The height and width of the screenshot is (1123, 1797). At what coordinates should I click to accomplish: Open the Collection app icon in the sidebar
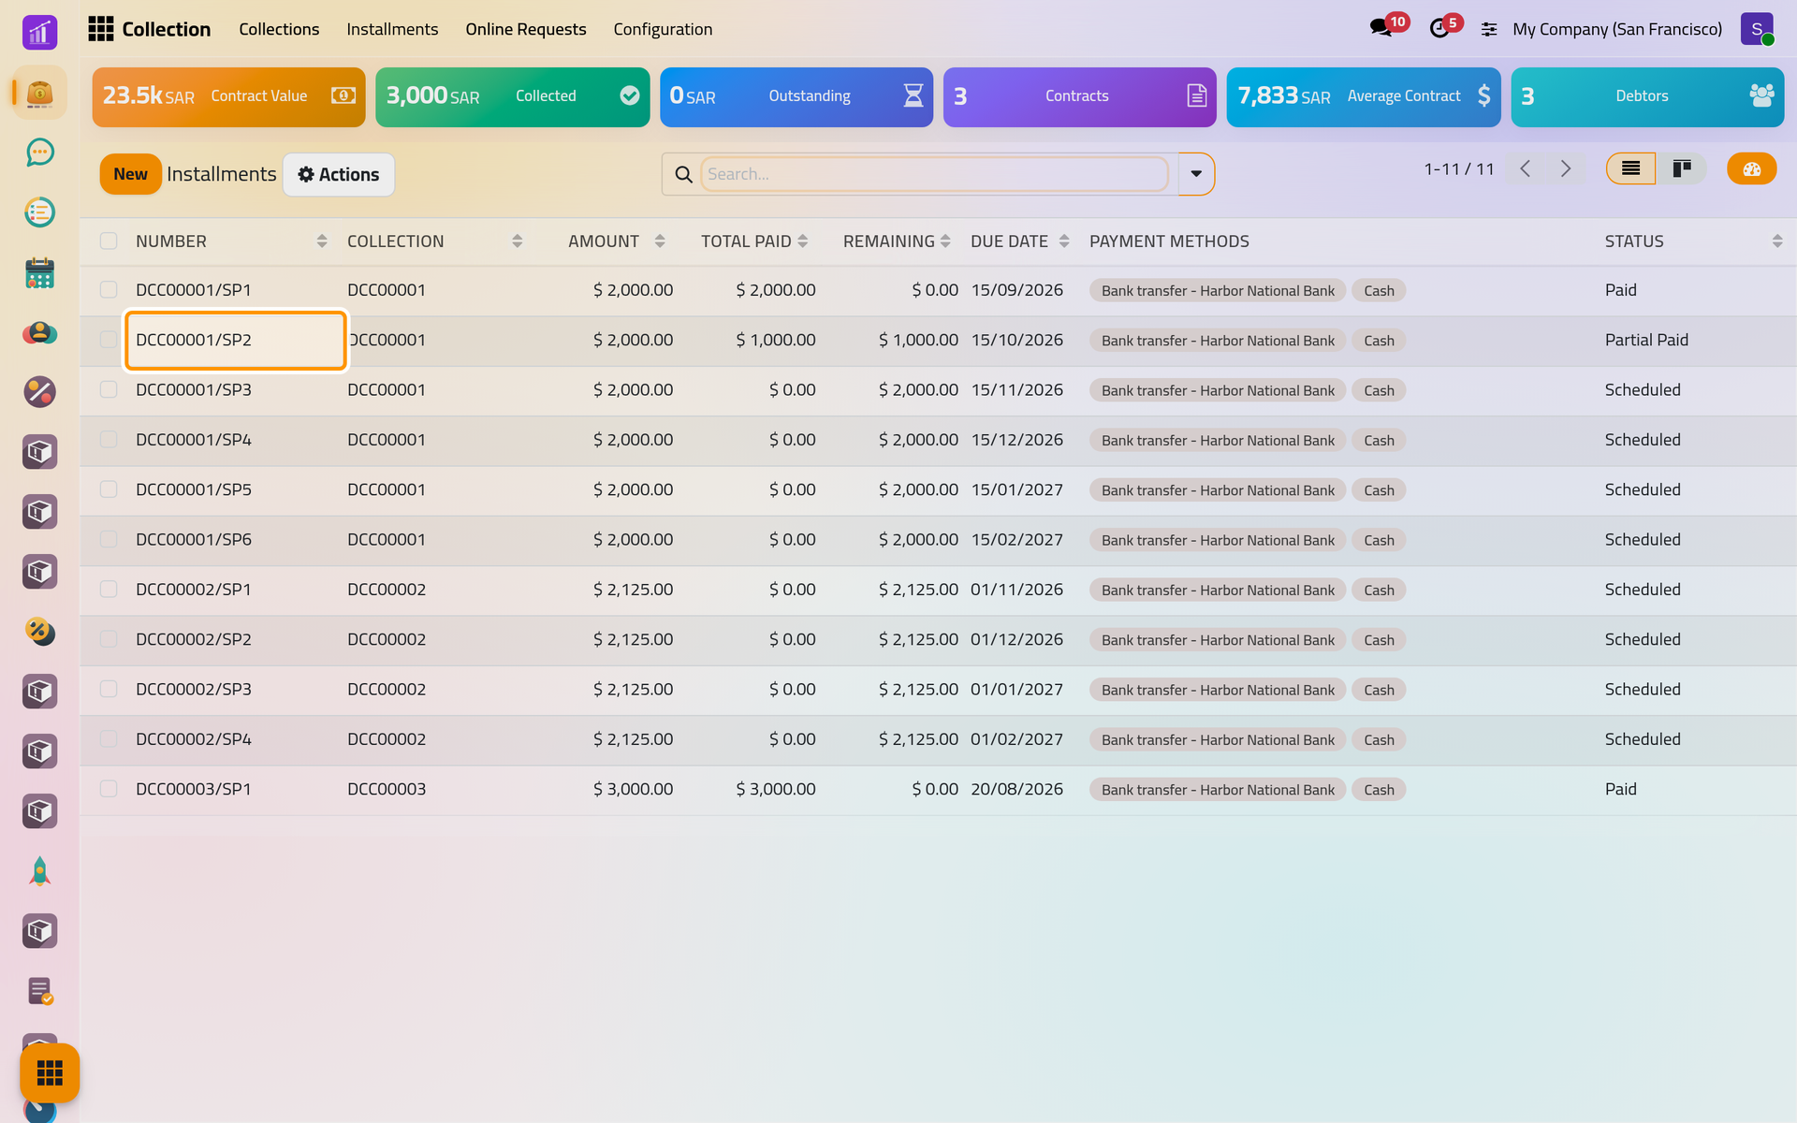39,93
